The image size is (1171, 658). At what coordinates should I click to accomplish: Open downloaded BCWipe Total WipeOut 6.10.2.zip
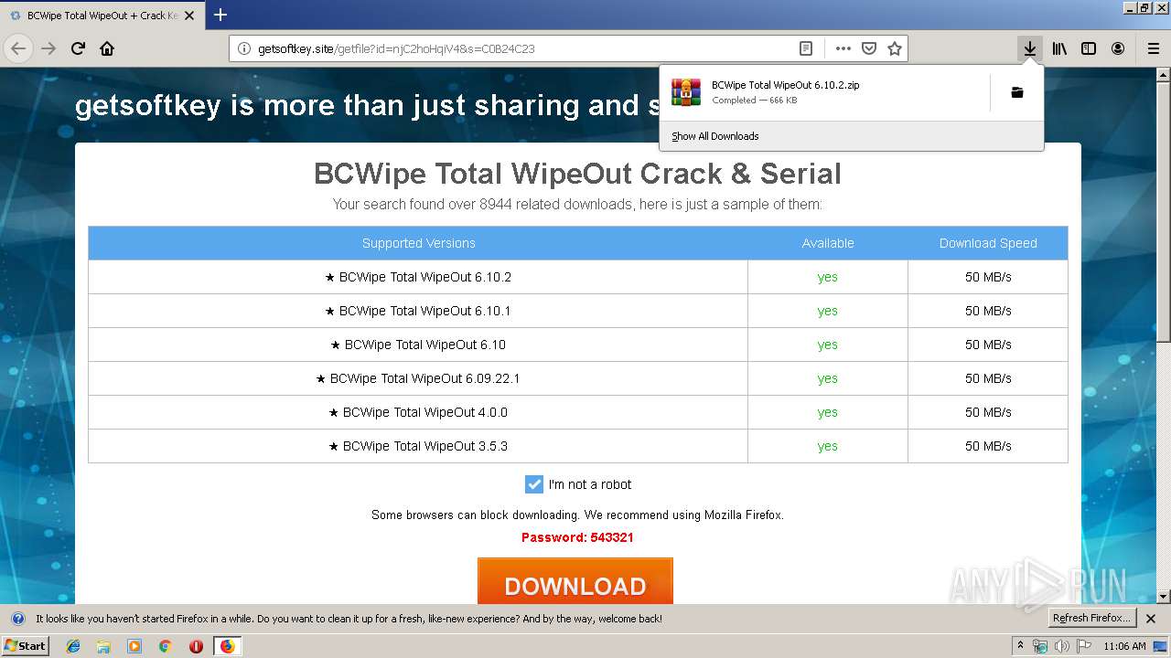(823, 92)
